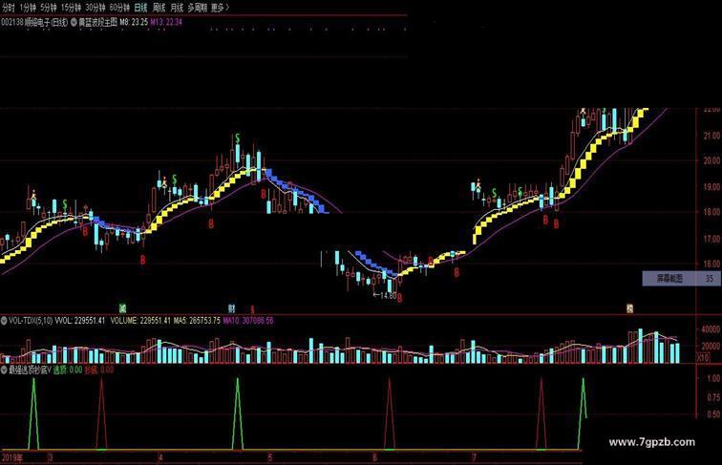Click the month 7 marker on timeline

pos(474,457)
